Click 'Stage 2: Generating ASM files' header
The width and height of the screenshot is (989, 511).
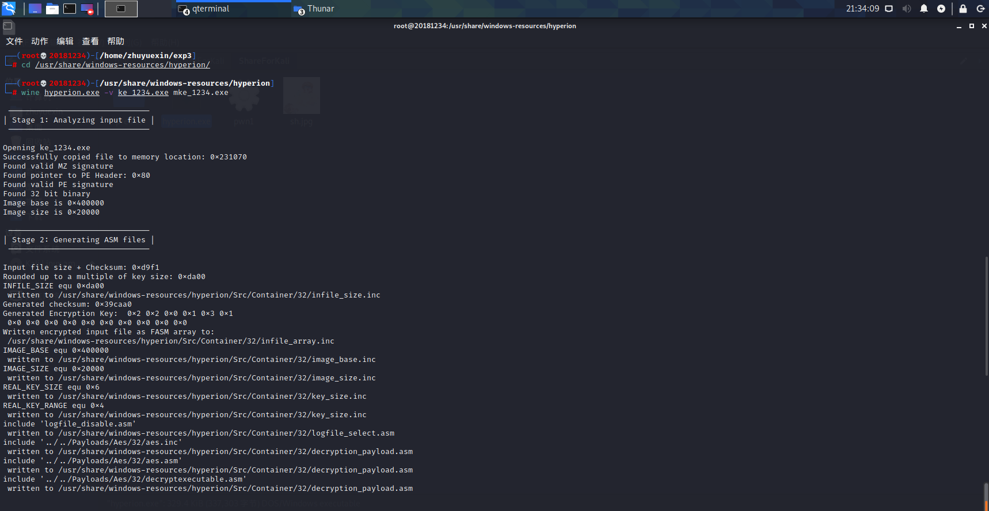(x=79, y=240)
